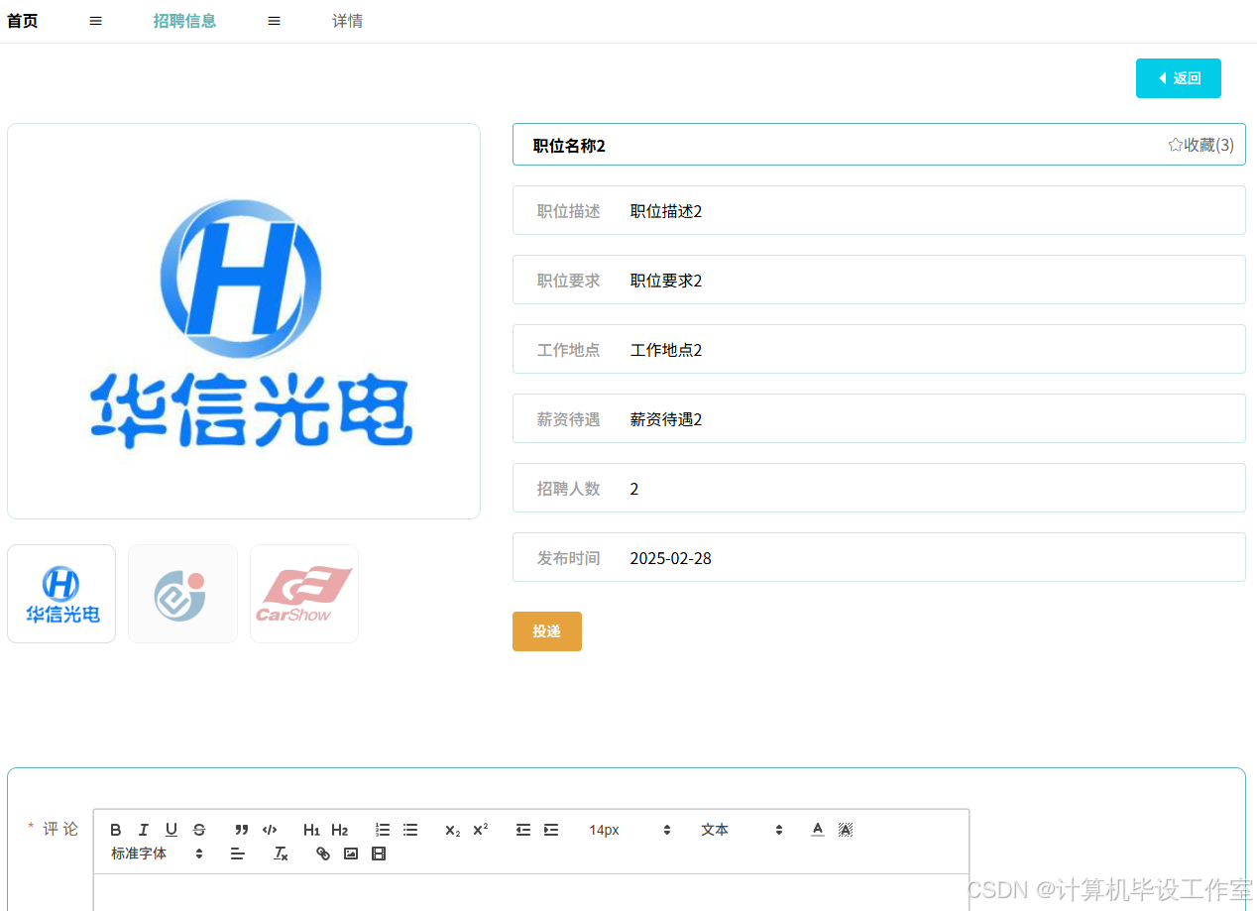The width and height of the screenshot is (1257, 911).
Task: Click the 发布时间 label
Action: click(x=569, y=558)
